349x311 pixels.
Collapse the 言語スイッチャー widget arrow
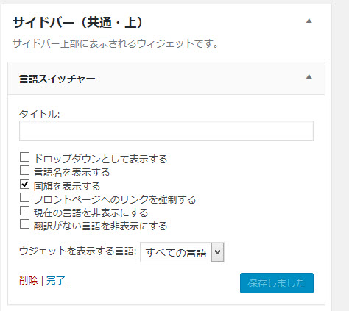[x=309, y=76]
